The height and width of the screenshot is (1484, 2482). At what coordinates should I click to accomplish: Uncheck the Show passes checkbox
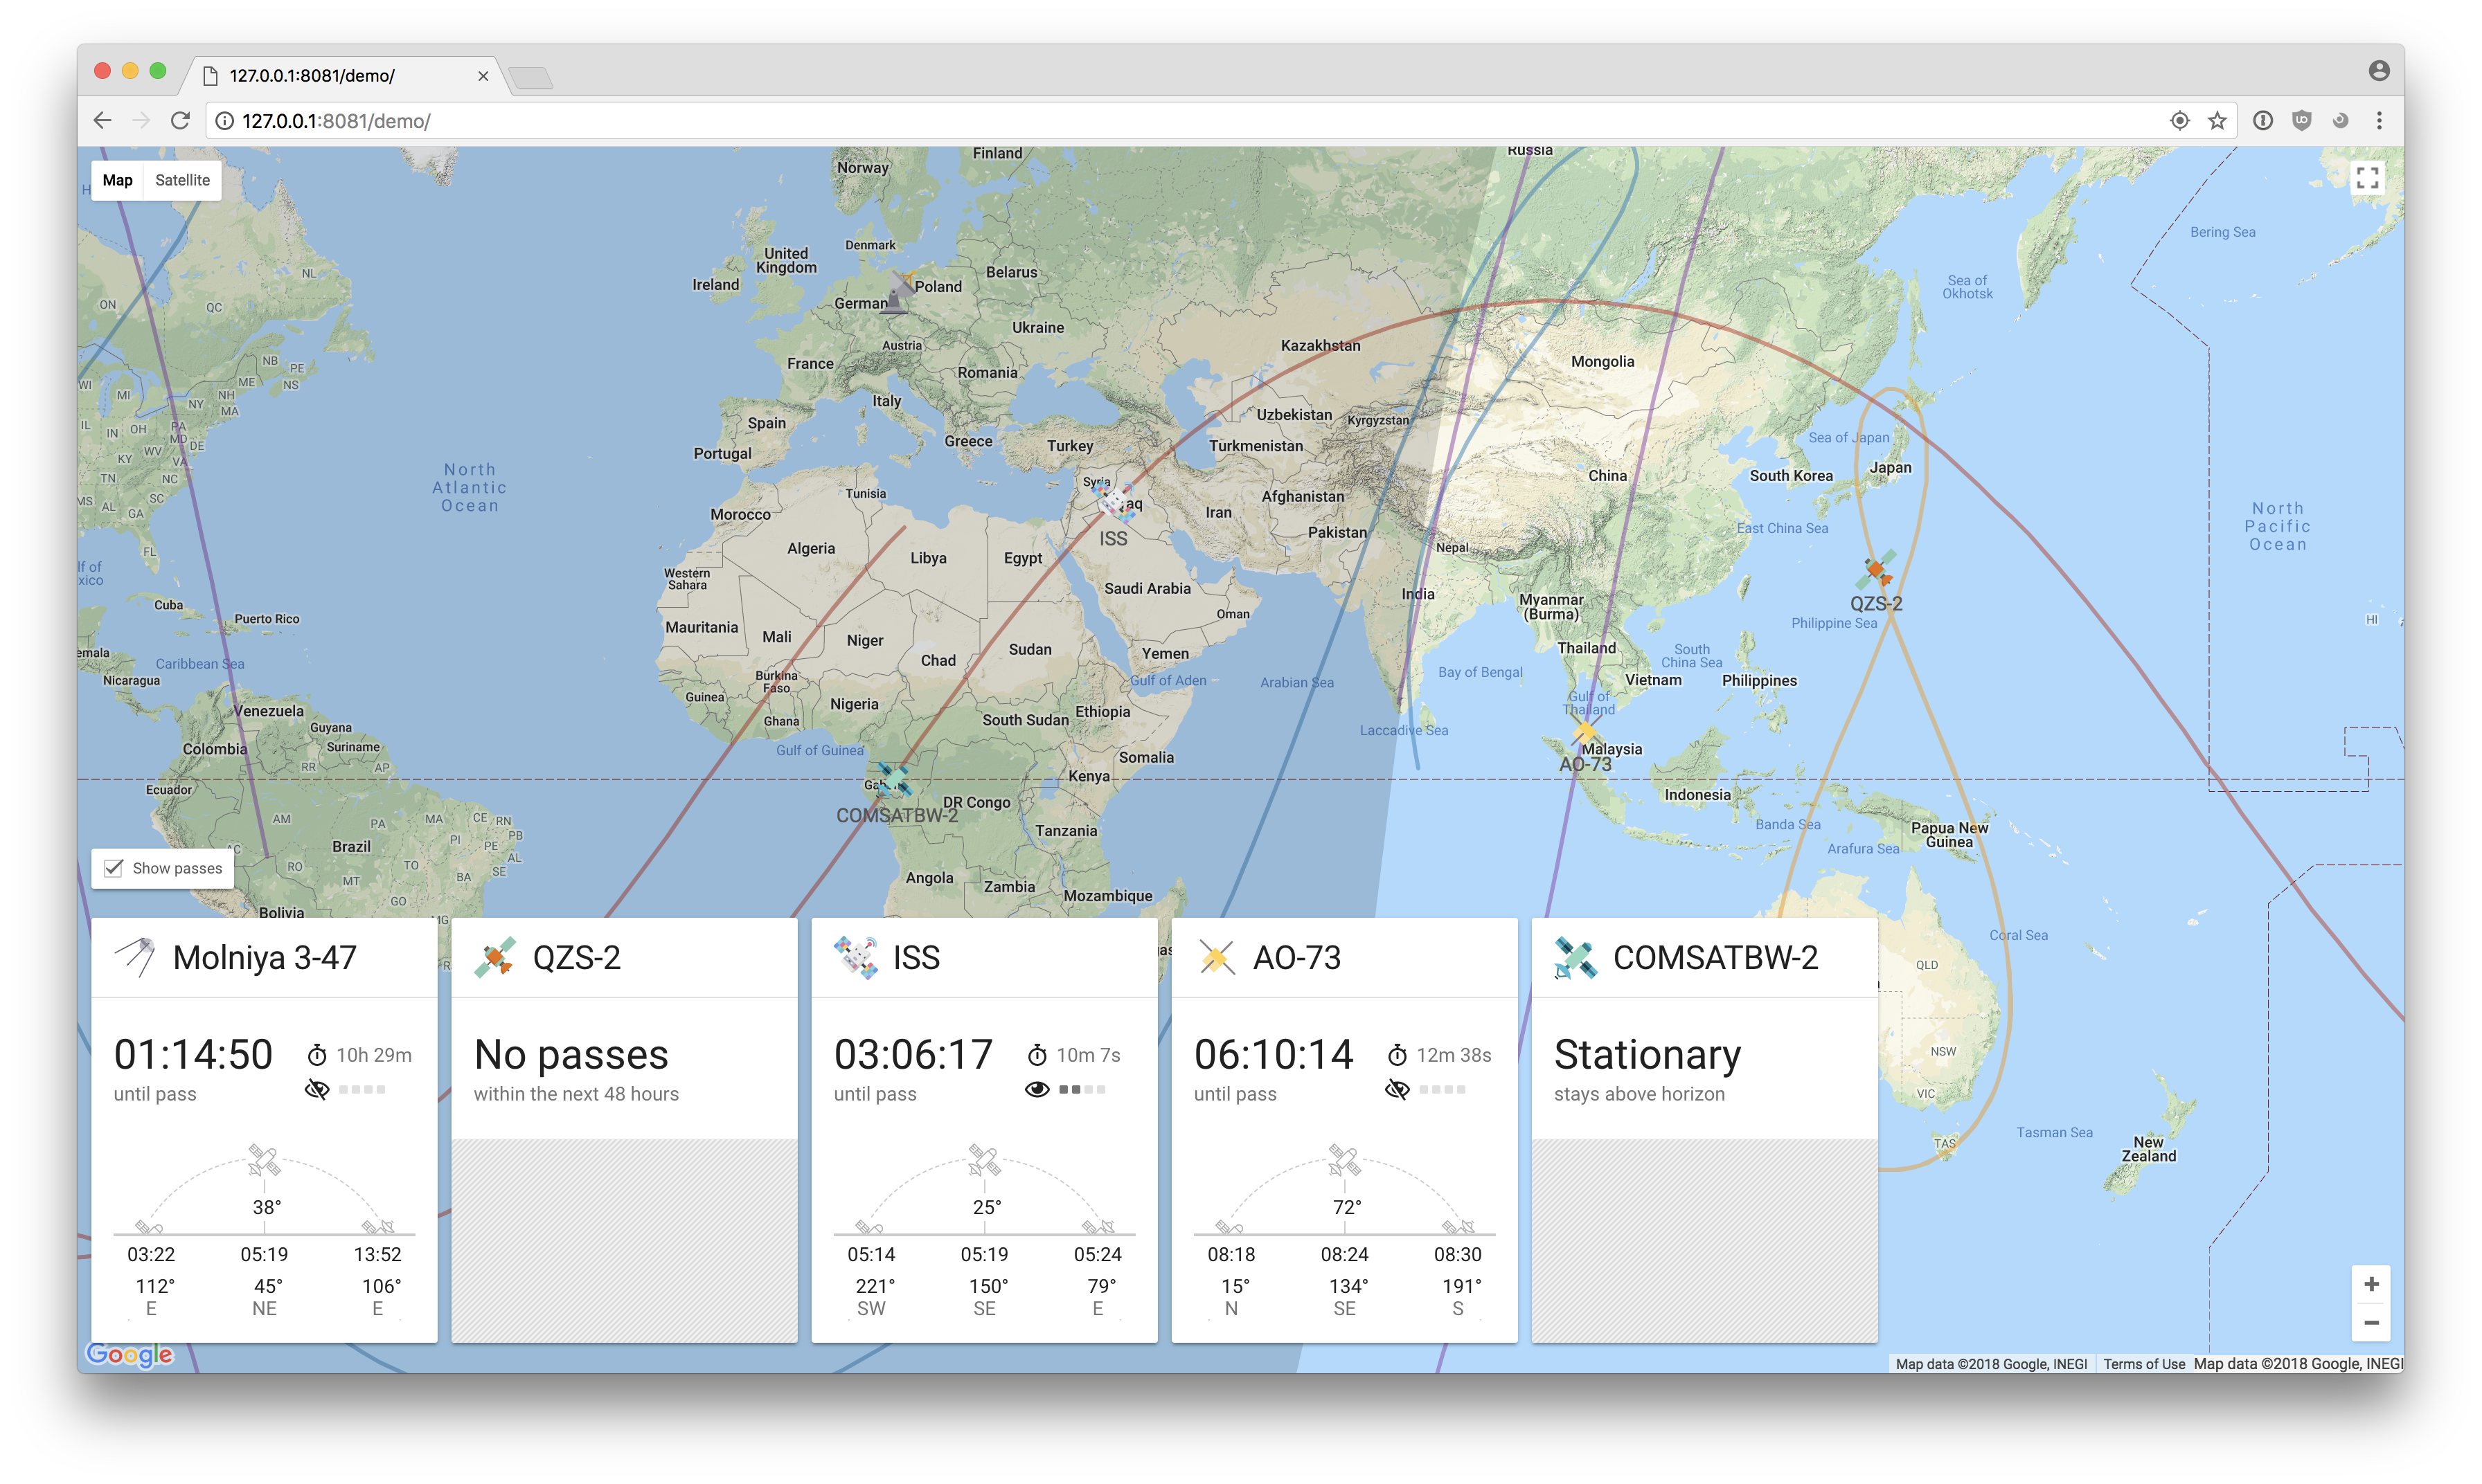point(114,868)
